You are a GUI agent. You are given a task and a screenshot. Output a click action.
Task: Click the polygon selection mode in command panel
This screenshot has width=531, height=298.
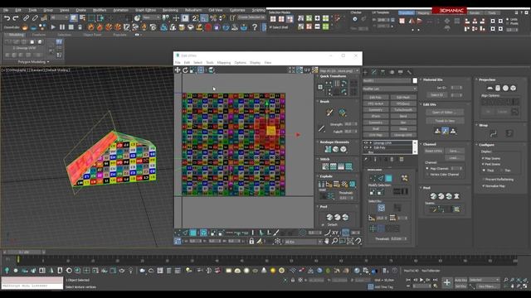[x=389, y=178]
